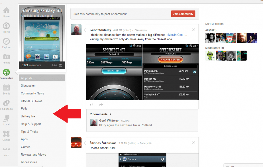263x167 pixels.
Task: Switch to the Discussion category
Action: tap(28, 86)
